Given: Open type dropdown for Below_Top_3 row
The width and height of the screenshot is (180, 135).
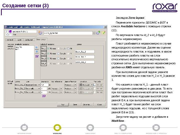Looking at the screenshot, I should [39, 92].
